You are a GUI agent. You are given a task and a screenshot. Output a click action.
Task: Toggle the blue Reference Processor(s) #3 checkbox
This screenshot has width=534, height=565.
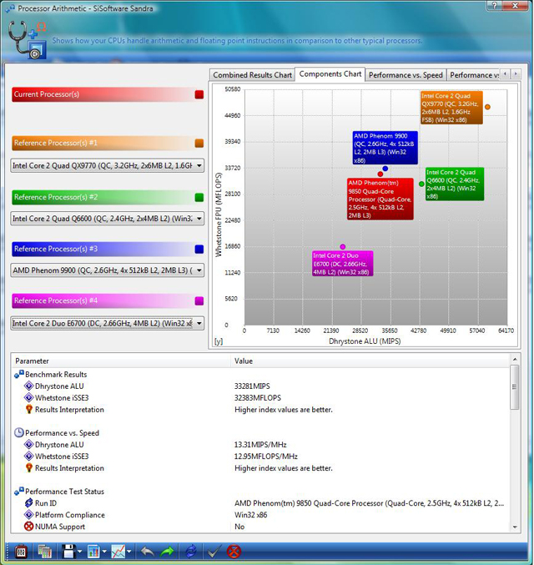pyautogui.click(x=199, y=249)
